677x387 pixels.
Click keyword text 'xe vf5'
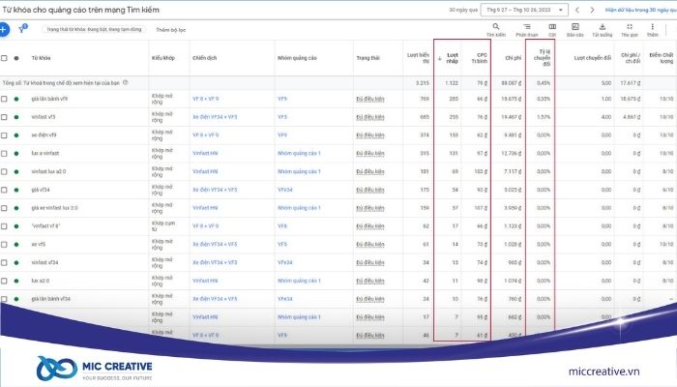[38, 245]
